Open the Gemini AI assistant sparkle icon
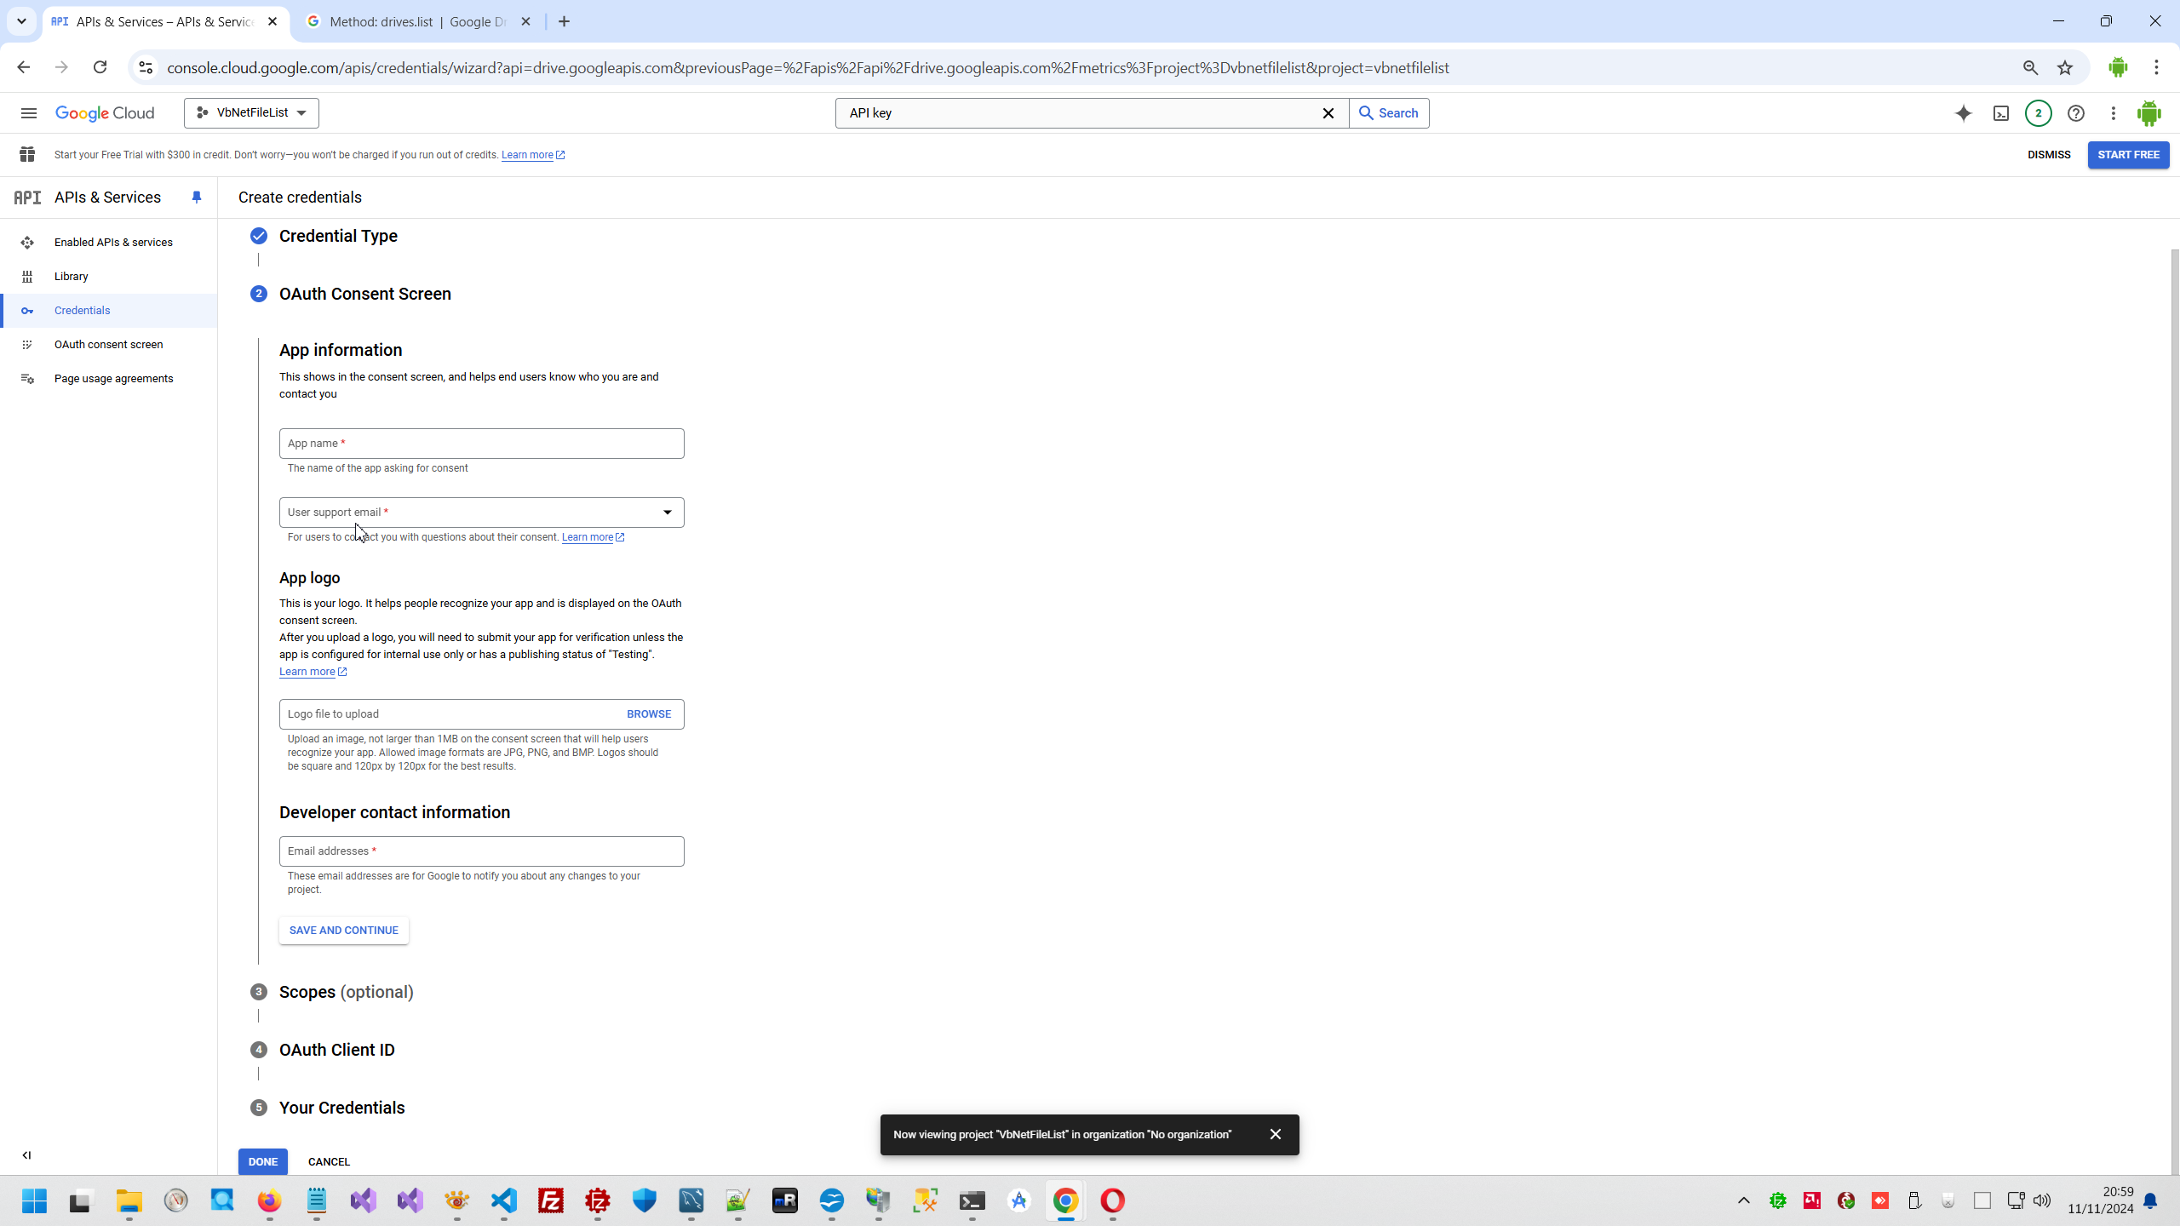 pos(1963,113)
